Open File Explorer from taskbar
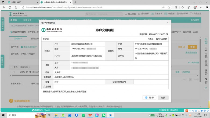 tap(56, 115)
